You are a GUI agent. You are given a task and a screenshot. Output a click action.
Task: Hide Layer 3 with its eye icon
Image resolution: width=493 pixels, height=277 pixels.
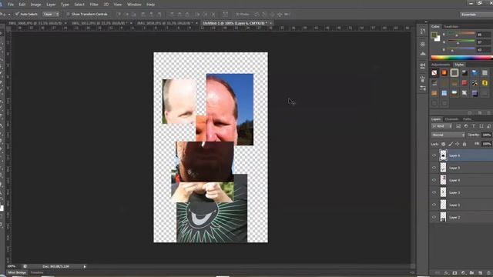coord(434,192)
